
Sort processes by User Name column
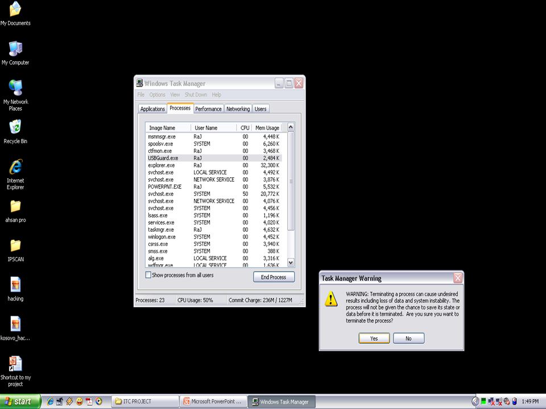pyautogui.click(x=213, y=128)
